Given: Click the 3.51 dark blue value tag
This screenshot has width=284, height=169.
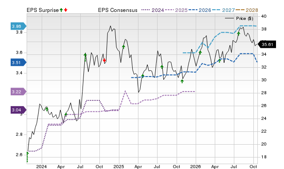Looking at the screenshot, I should coord(19,62).
